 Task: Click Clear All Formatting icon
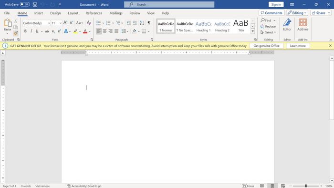[x=89, y=23]
